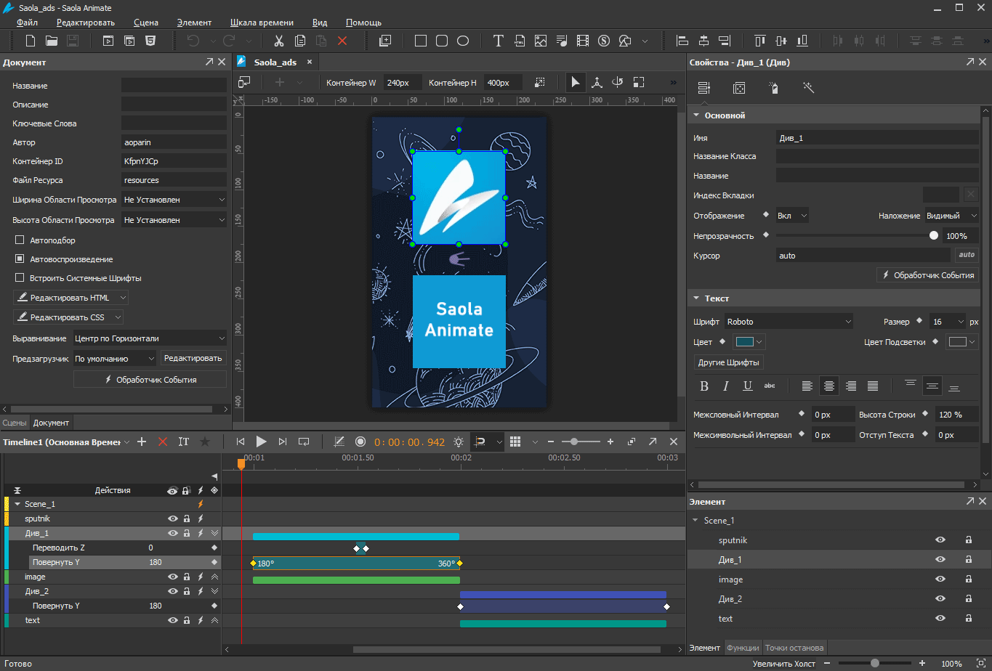
Task: Hide the image layer in the timeline
Action: tap(173, 577)
